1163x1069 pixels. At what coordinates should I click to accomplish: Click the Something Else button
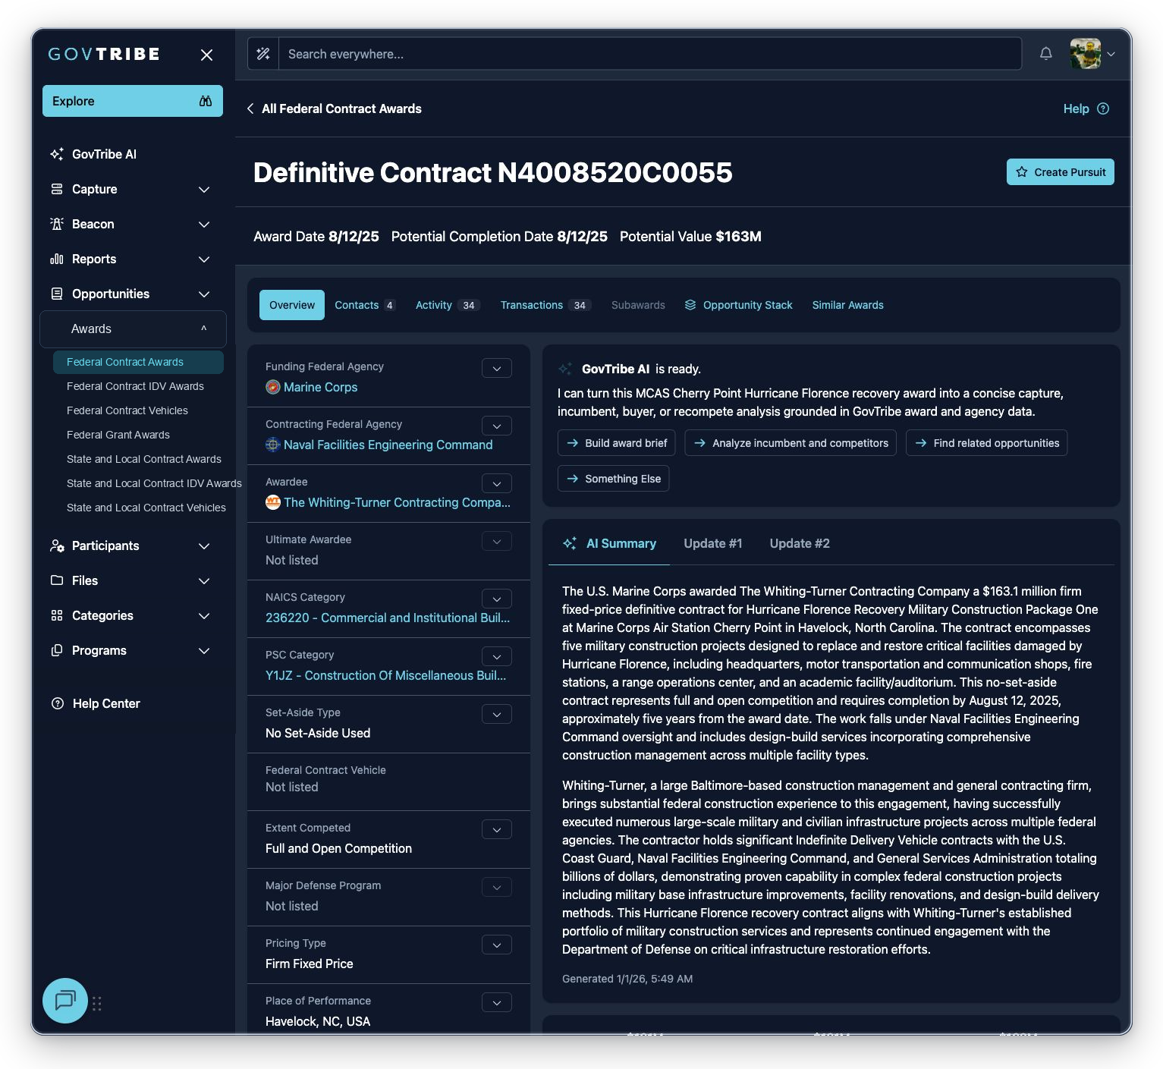(x=614, y=479)
